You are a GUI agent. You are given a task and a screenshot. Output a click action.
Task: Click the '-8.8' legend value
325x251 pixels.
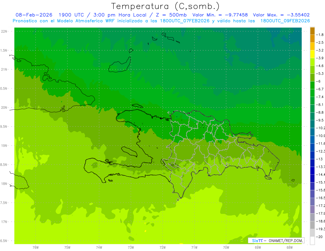(x=320, y=112)
